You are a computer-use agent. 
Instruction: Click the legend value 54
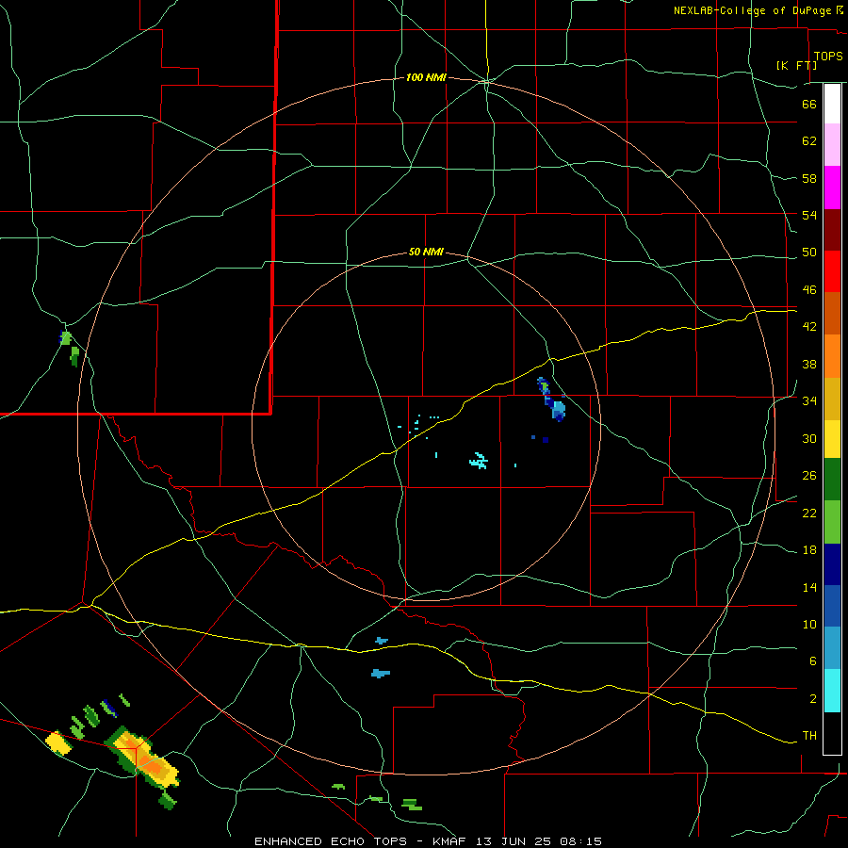click(809, 215)
